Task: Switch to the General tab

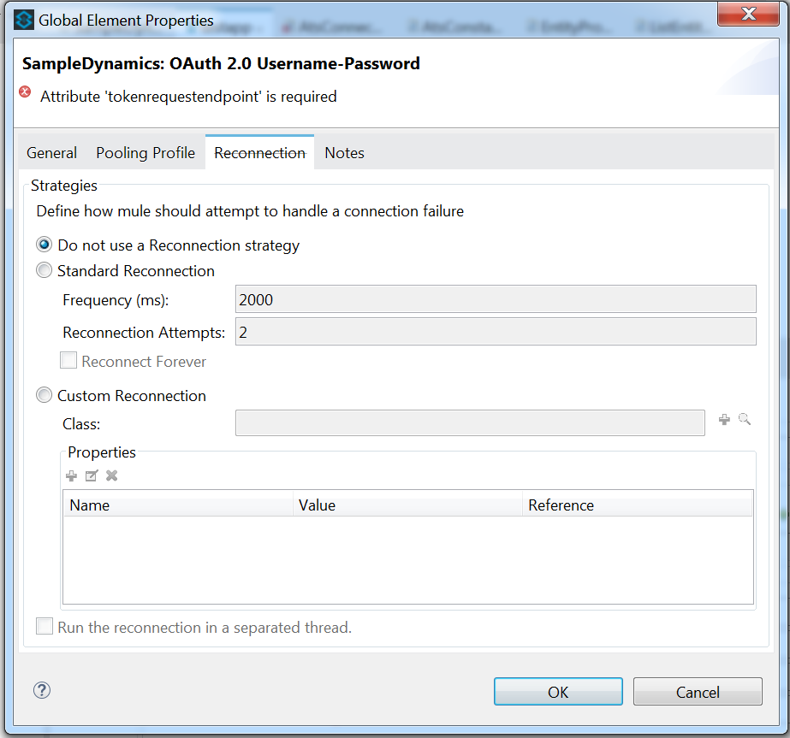Action: [51, 153]
